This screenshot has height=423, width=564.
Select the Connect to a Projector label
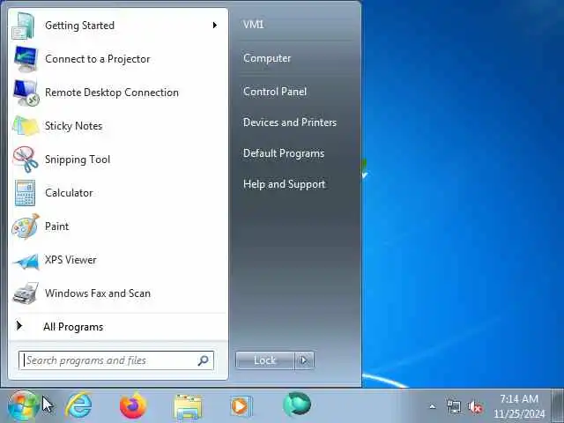98,59
